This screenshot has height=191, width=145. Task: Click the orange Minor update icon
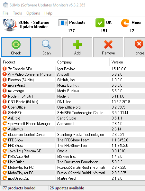(x=125, y=23)
